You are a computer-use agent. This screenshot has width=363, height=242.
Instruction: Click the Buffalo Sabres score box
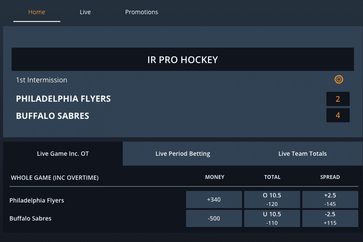click(338, 115)
